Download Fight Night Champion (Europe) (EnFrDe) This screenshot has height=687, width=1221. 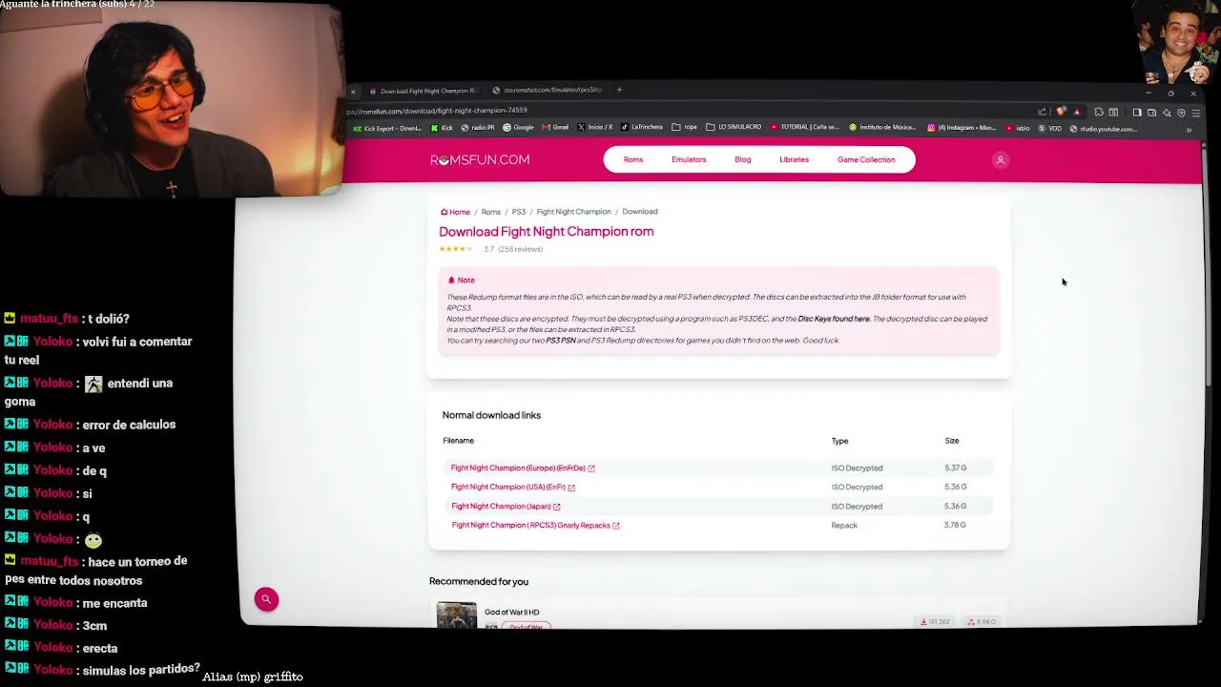click(x=523, y=468)
